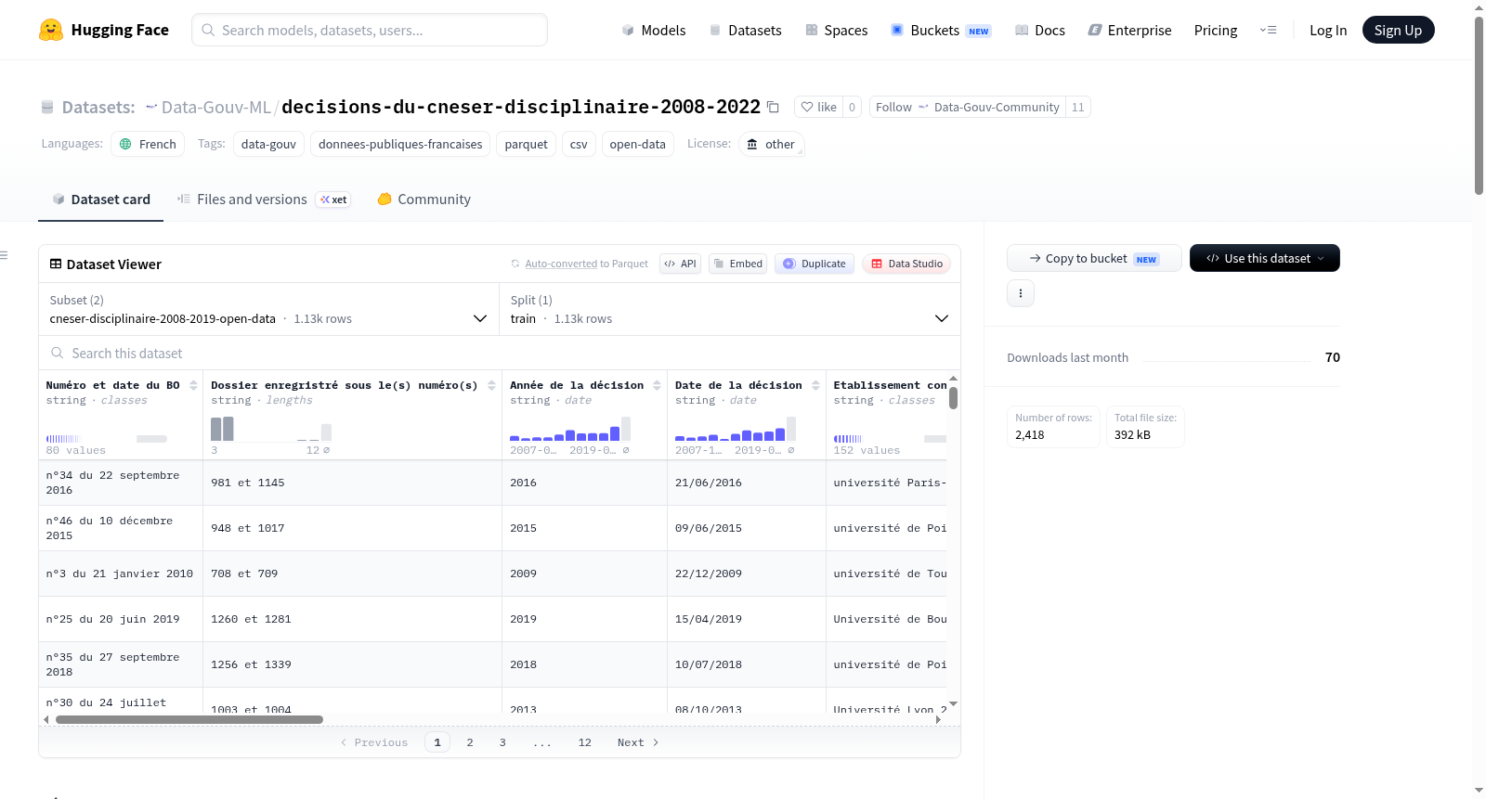
Task: Switch to Files and versions tab
Action: coord(263,199)
